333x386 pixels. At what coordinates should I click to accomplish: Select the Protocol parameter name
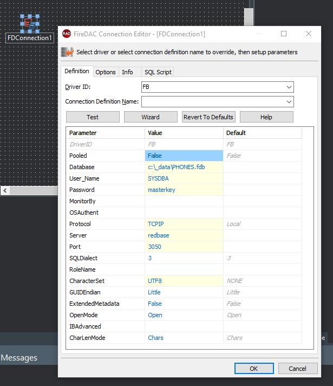click(x=80, y=224)
